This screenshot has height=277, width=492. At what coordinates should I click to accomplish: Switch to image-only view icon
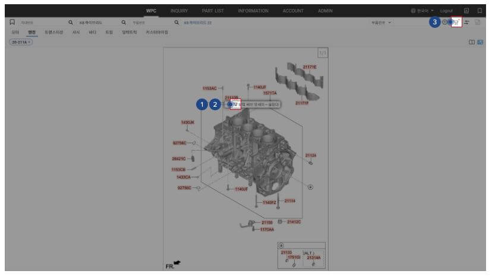[x=480, y=42]
